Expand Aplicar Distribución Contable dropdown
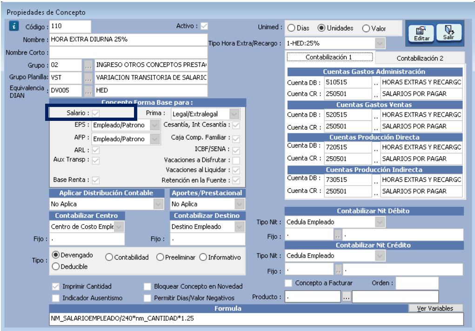The image size is (475, 331). [159, 204]
